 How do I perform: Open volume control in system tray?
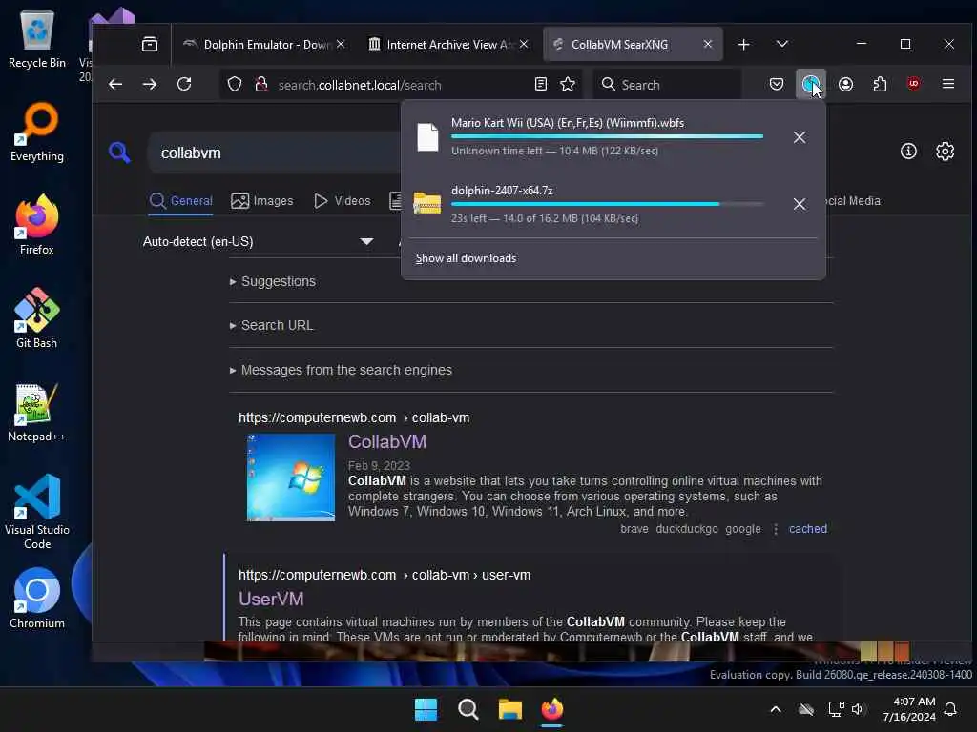pyautogui.click(x=858, y=709)
